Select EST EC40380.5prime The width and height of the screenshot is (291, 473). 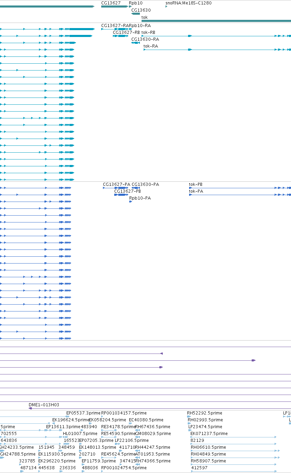point(146,420)
